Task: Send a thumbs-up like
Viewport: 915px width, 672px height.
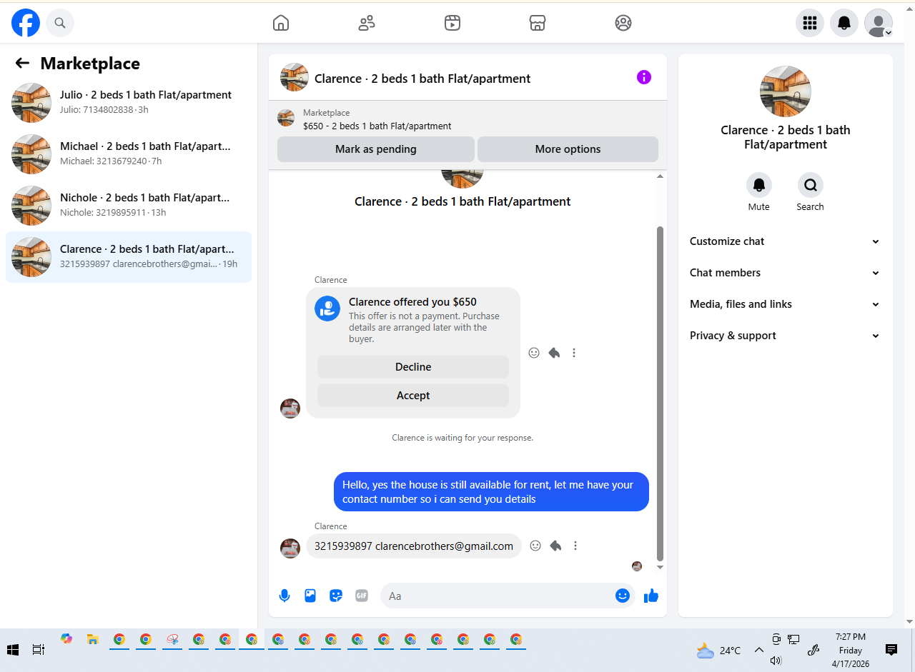Action: point(651,596)
